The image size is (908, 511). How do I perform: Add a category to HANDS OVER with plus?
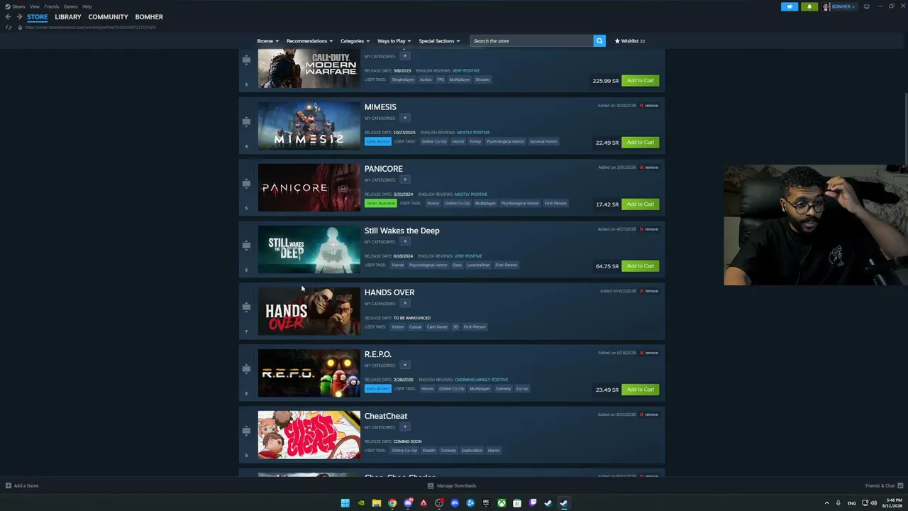(x=405, y=303)
